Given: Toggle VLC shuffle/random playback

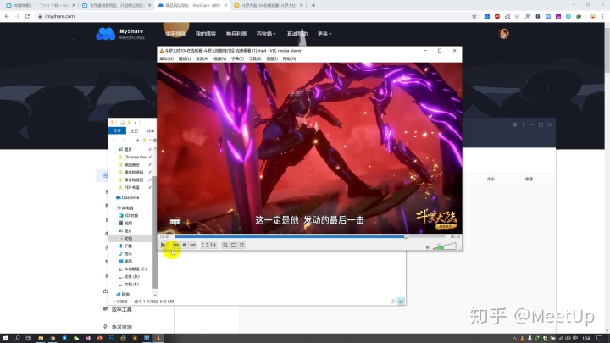Looking at the screenshot, I should click(x=241, y=245).
